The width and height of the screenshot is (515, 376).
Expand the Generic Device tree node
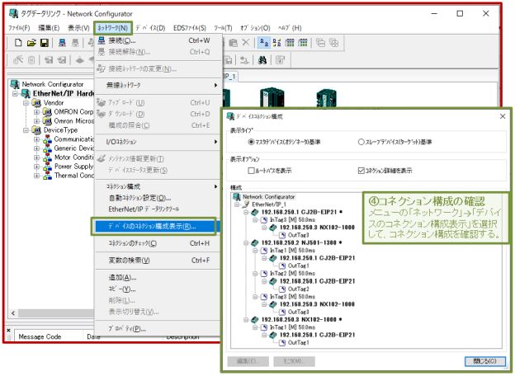click(x=36, y=148)
